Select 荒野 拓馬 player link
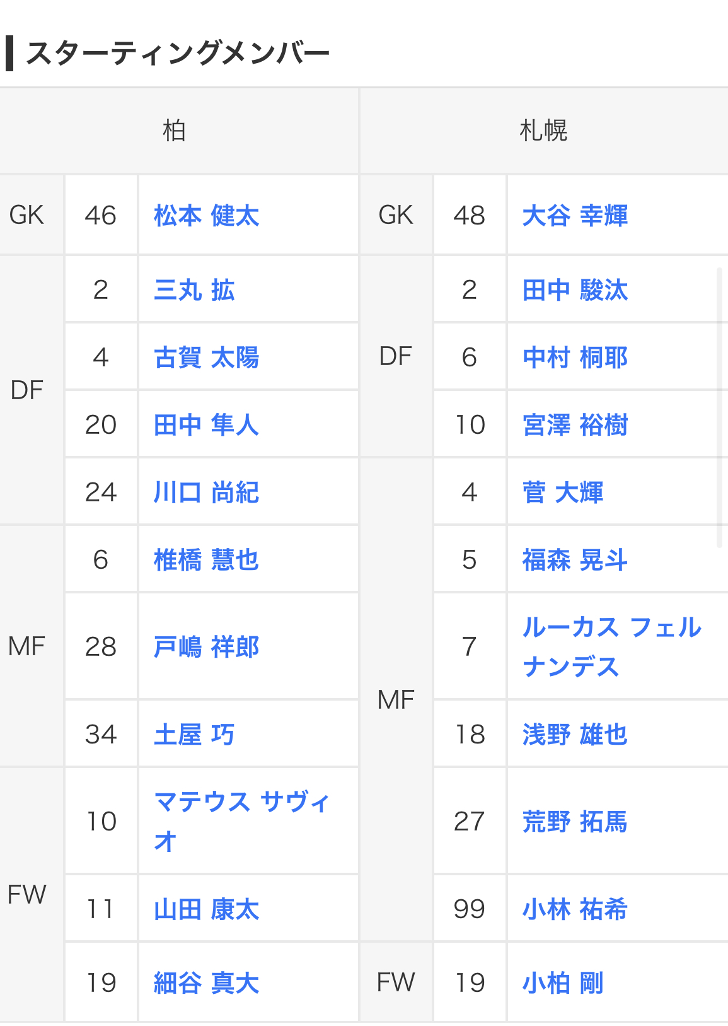 [575, 822]
